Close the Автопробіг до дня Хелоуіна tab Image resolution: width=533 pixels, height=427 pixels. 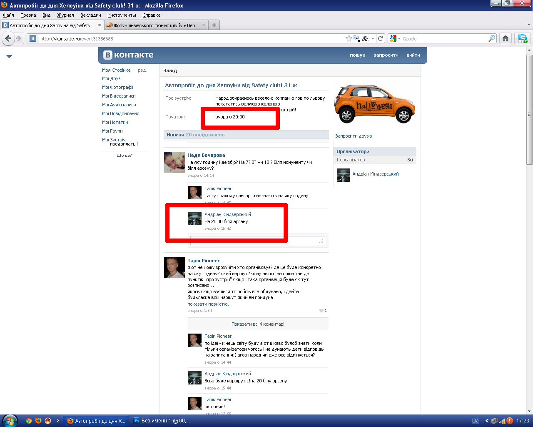click(x=100, y=25)
